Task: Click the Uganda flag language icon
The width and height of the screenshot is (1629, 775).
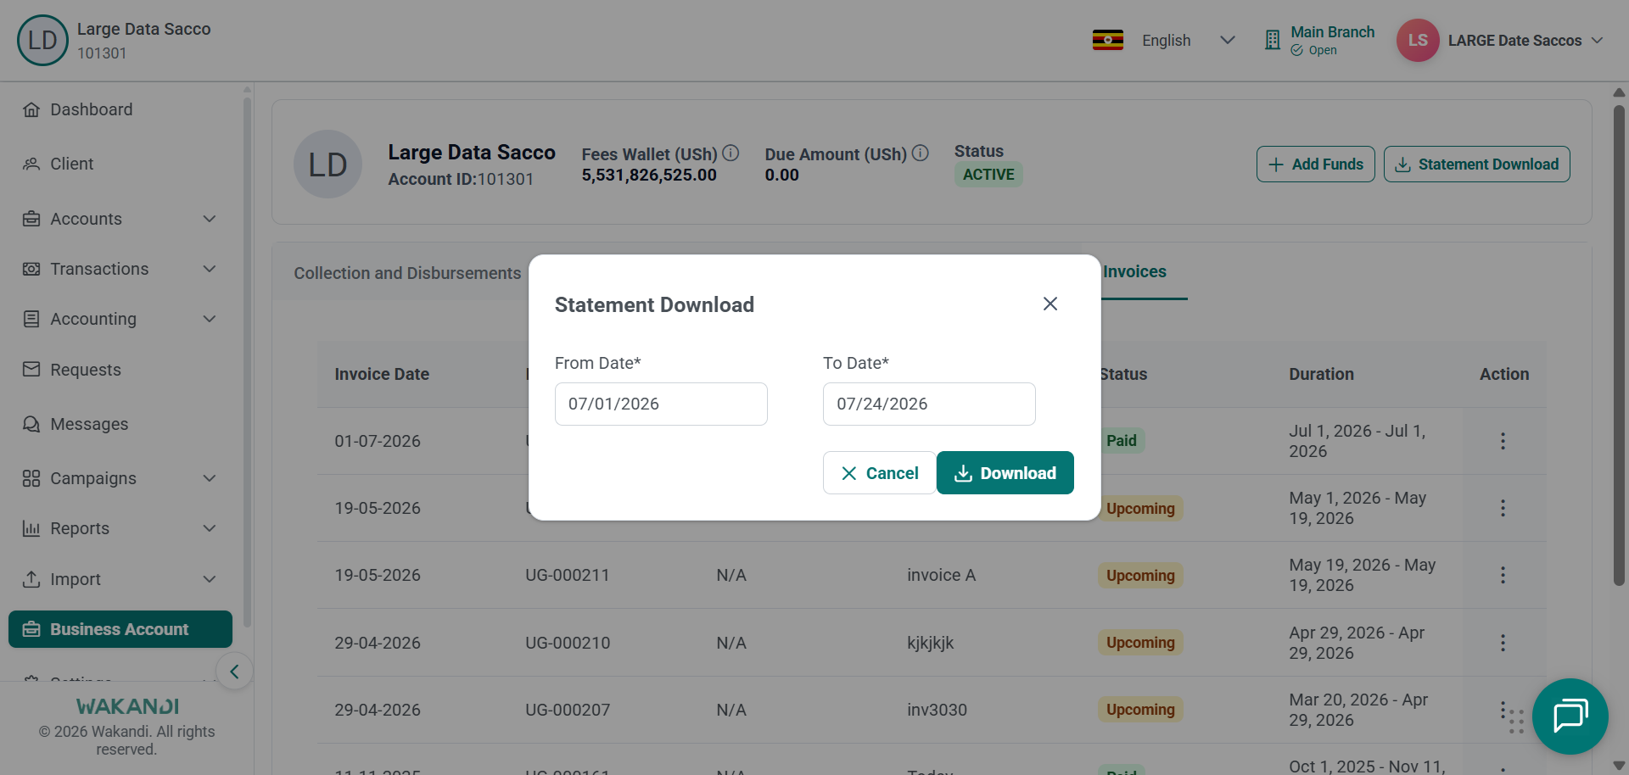Action: [1107, 40]
